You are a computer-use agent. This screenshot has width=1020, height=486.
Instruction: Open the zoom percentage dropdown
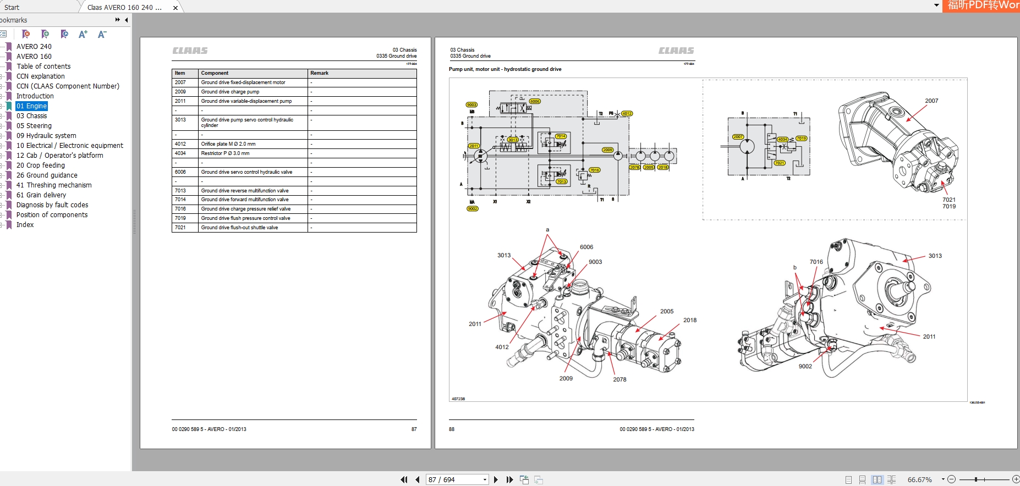[943, 479]
